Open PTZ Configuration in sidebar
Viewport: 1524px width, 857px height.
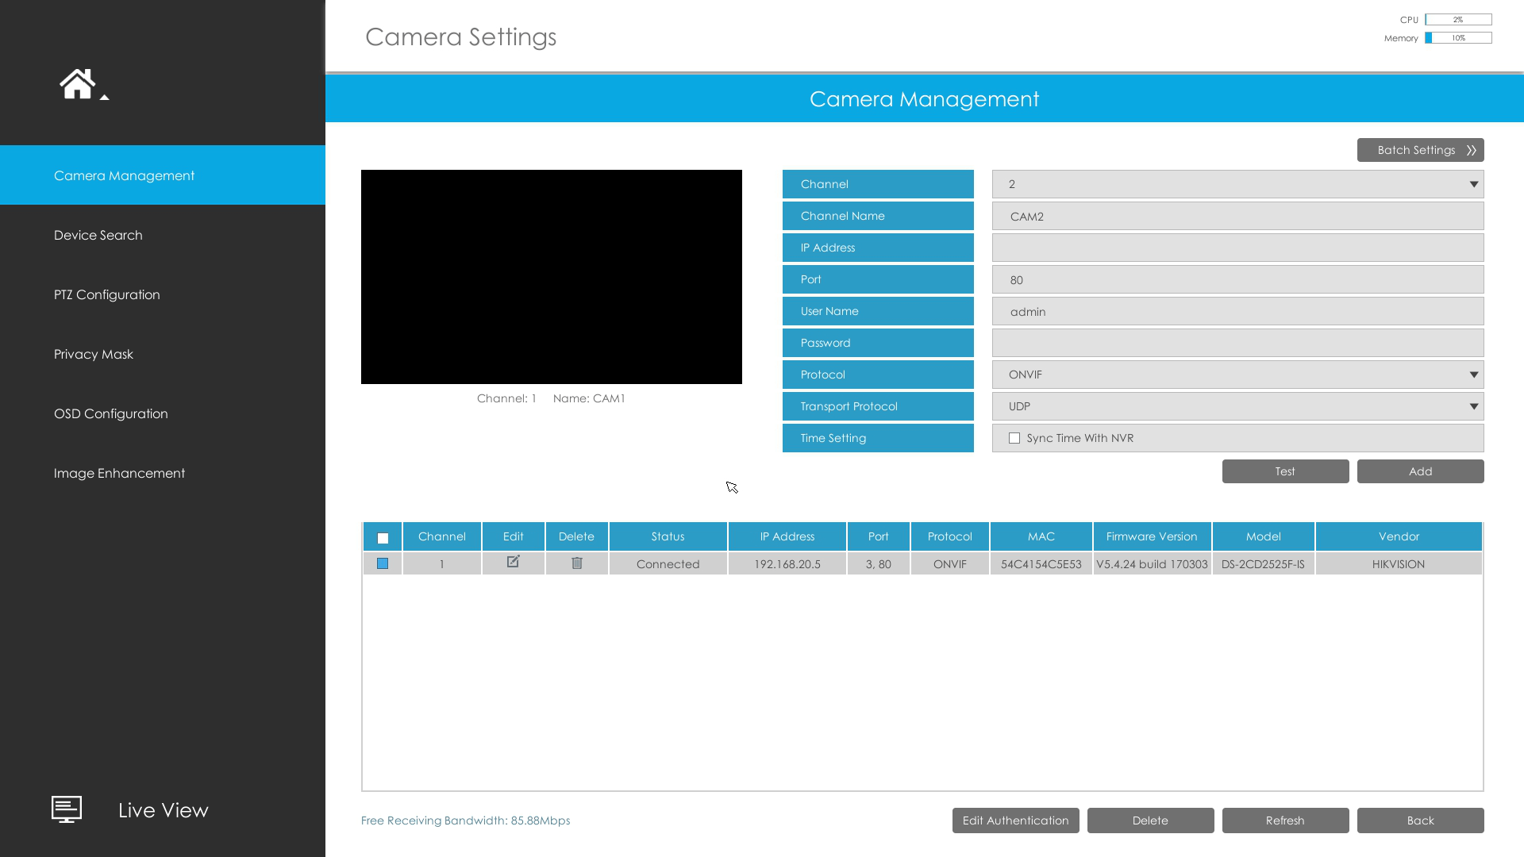[163, 294]
